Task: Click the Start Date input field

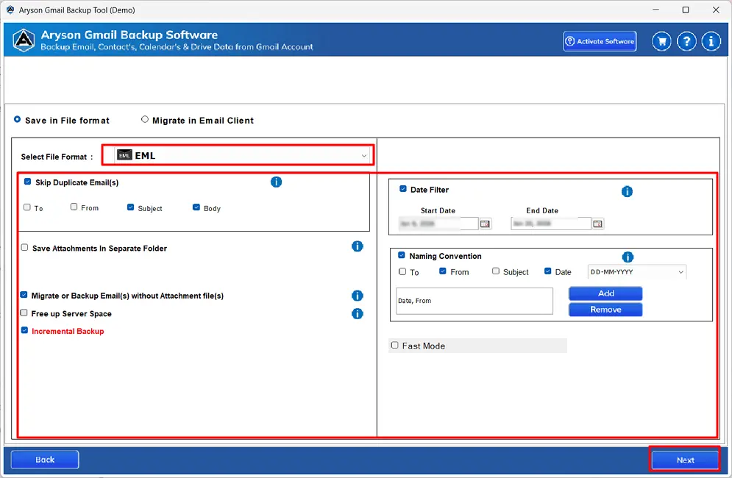Action: point(438,224)
